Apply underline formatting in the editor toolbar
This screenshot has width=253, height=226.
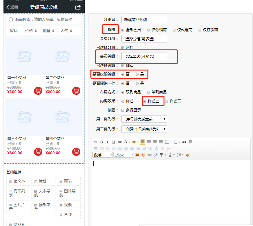pos(113,142)
